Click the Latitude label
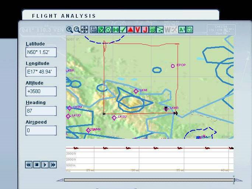This screenshot has width=252, height=189. pyautogui.click(x=35, y=44)
